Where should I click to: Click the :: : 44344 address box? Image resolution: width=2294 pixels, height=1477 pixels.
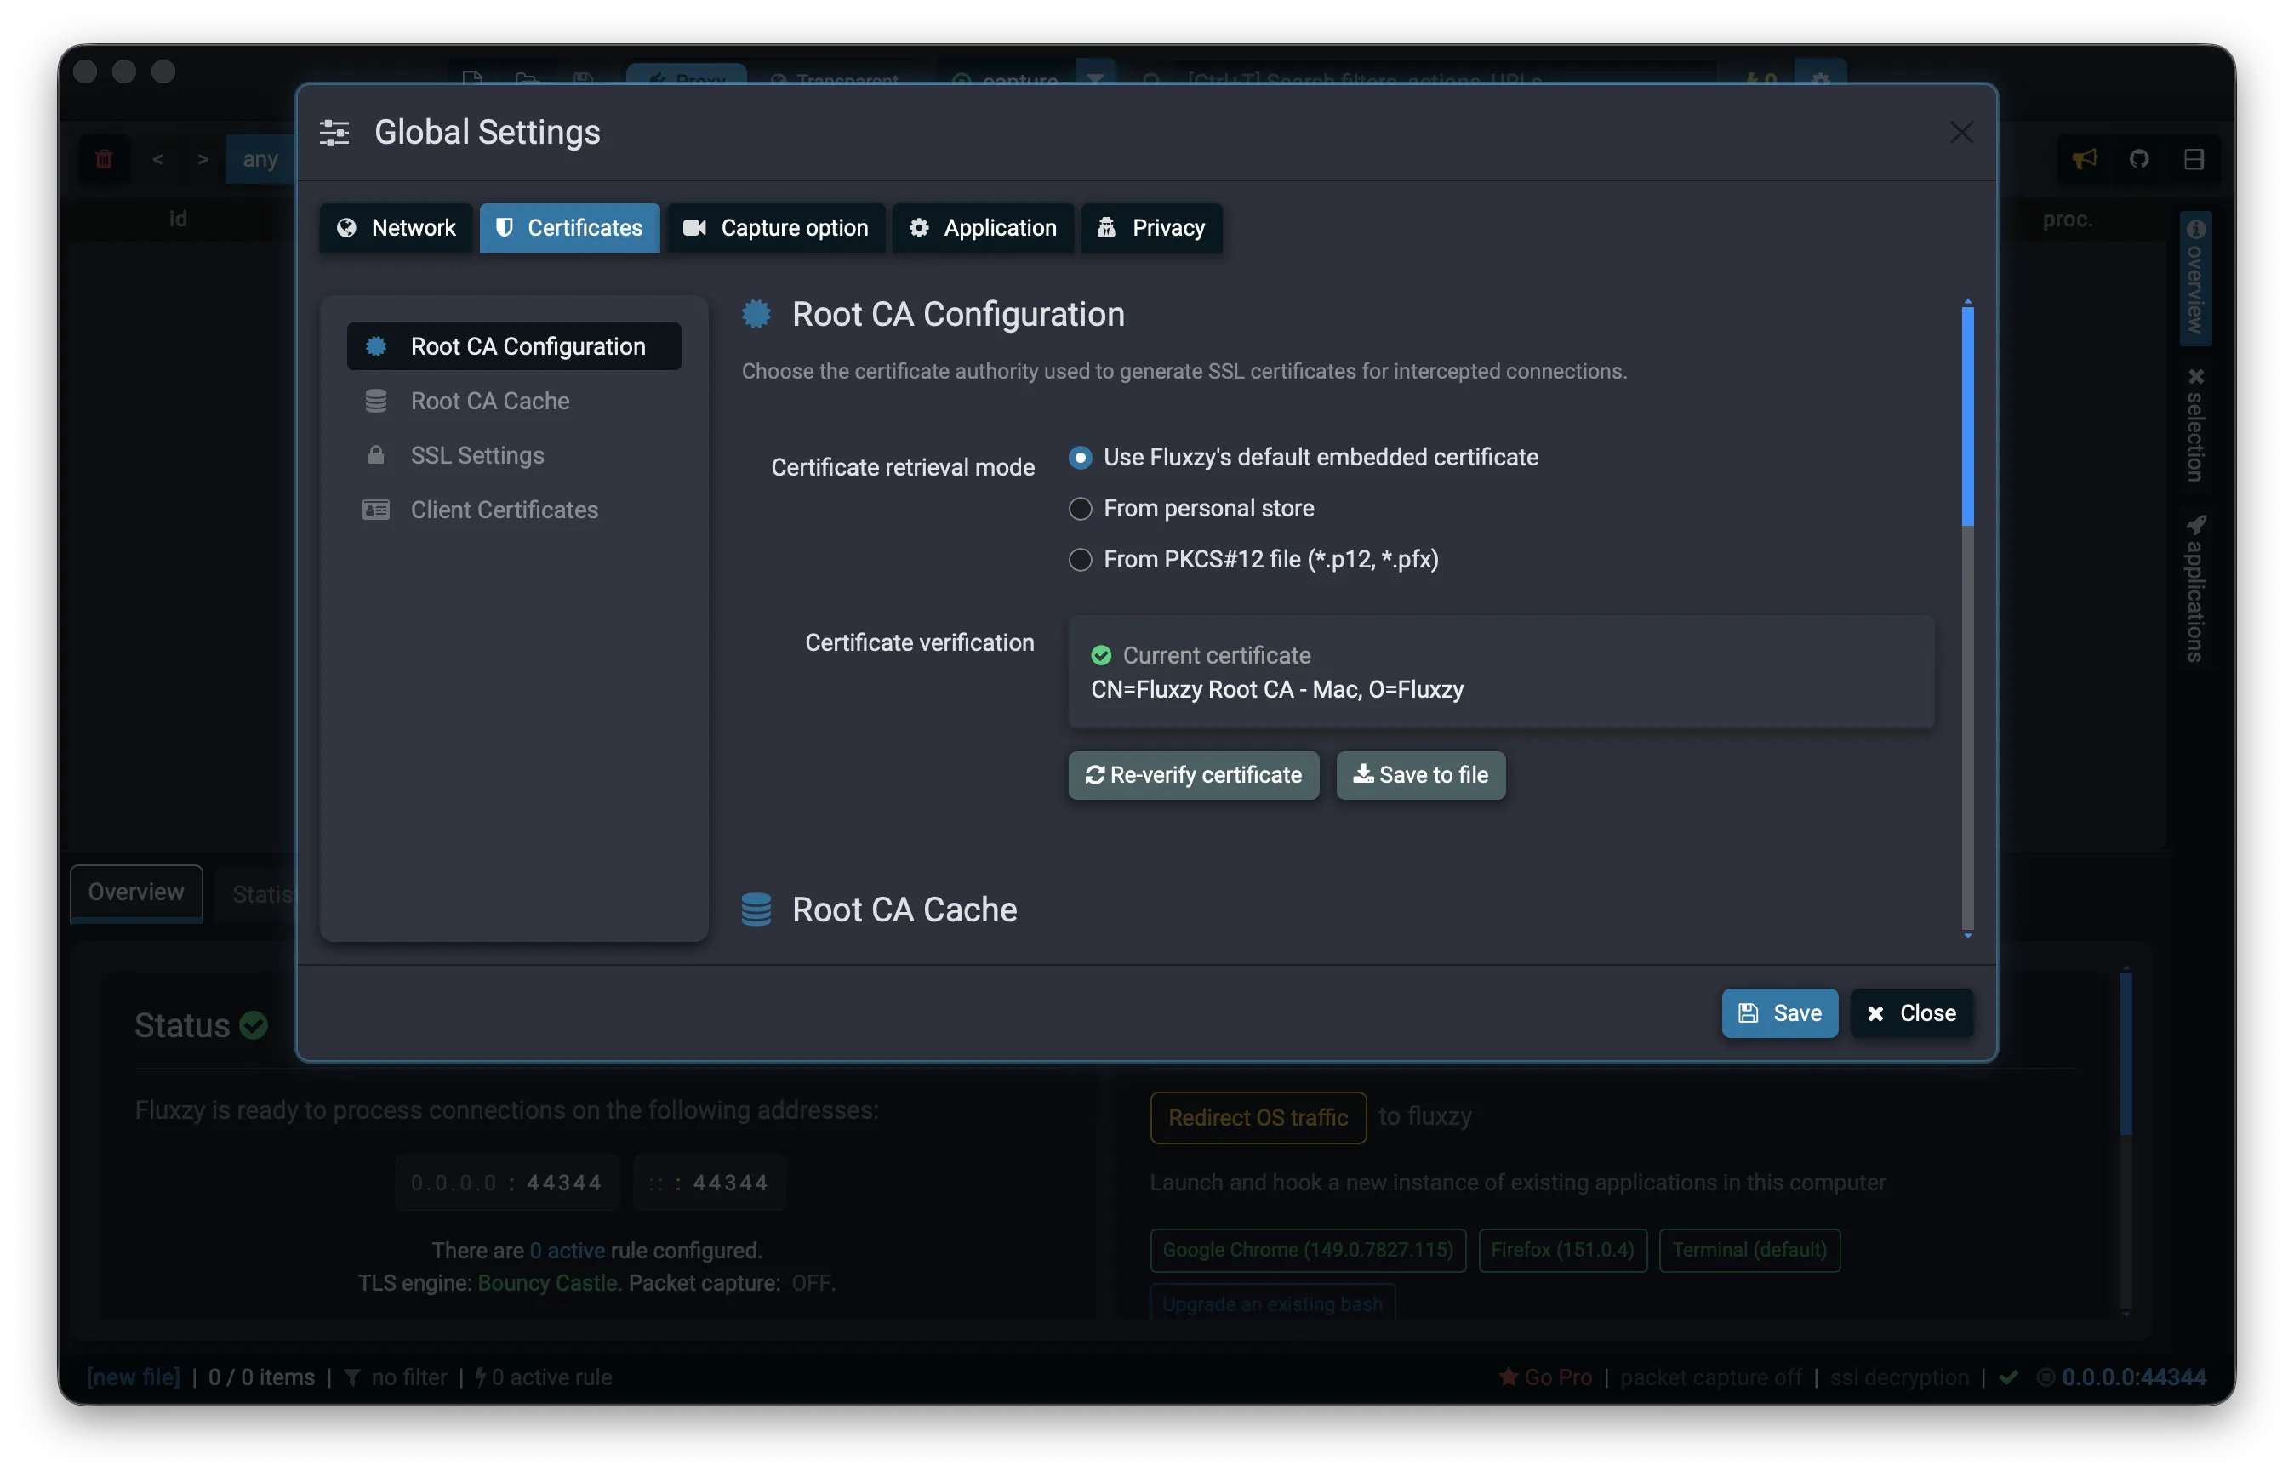708,1183
